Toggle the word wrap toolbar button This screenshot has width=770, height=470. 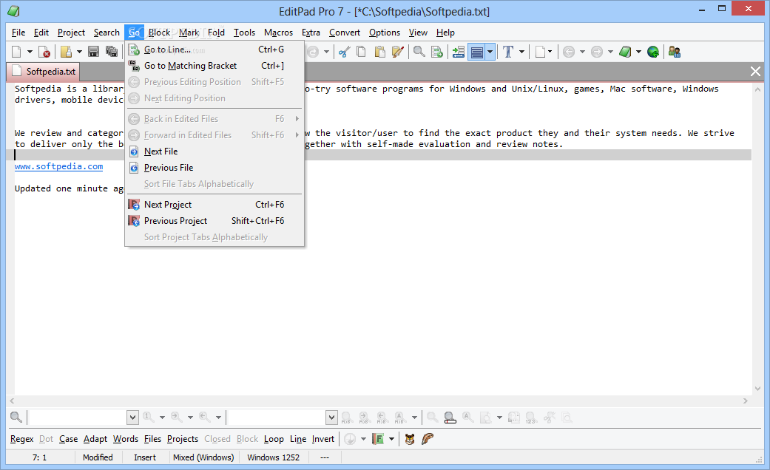pos(477,52)
